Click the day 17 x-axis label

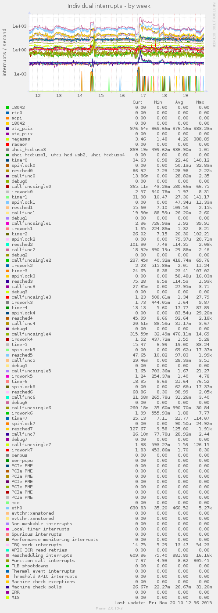click(143, 95)
